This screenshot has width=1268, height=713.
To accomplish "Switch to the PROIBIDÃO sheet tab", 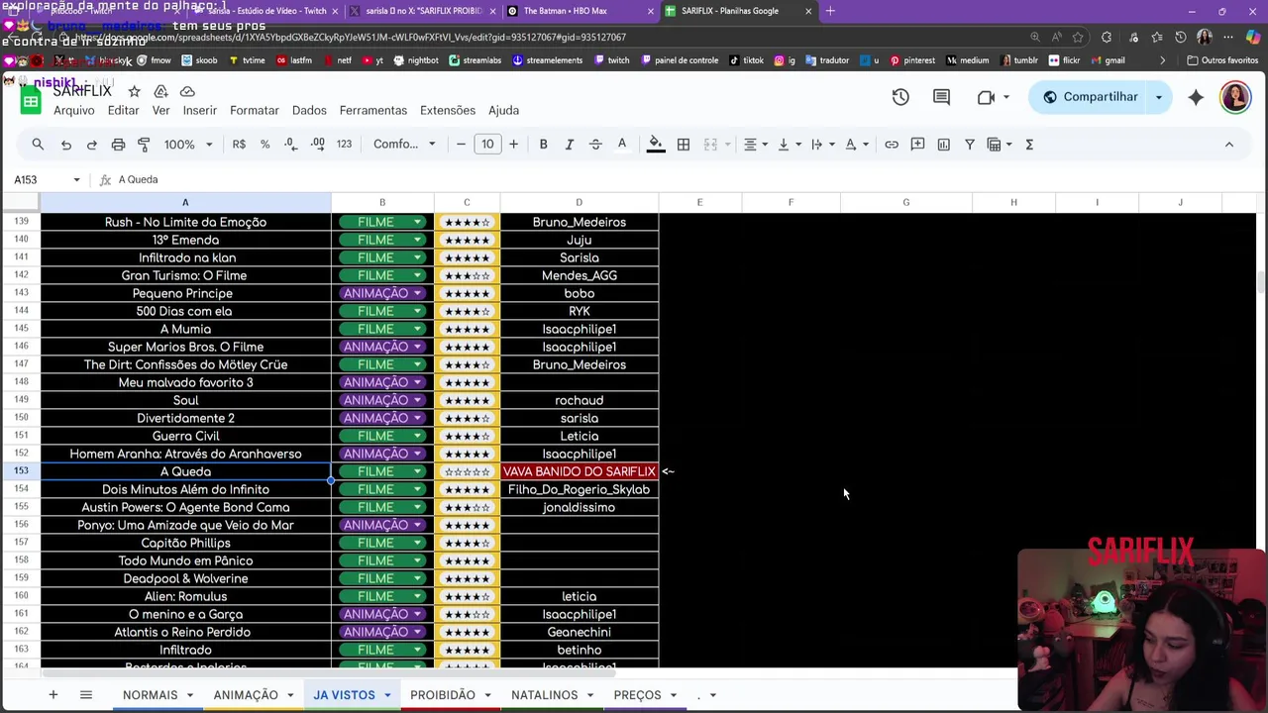I will 443,695.
